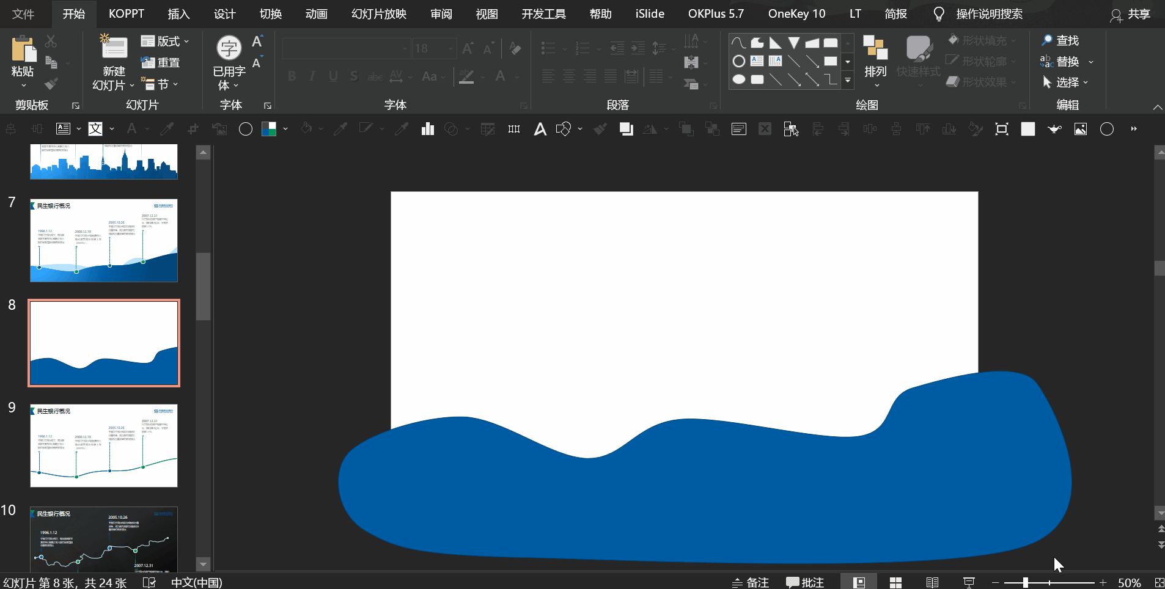Switch to the iSlide tab
Viewport: 1165px width, 589px height.
(x=649, y=13)
